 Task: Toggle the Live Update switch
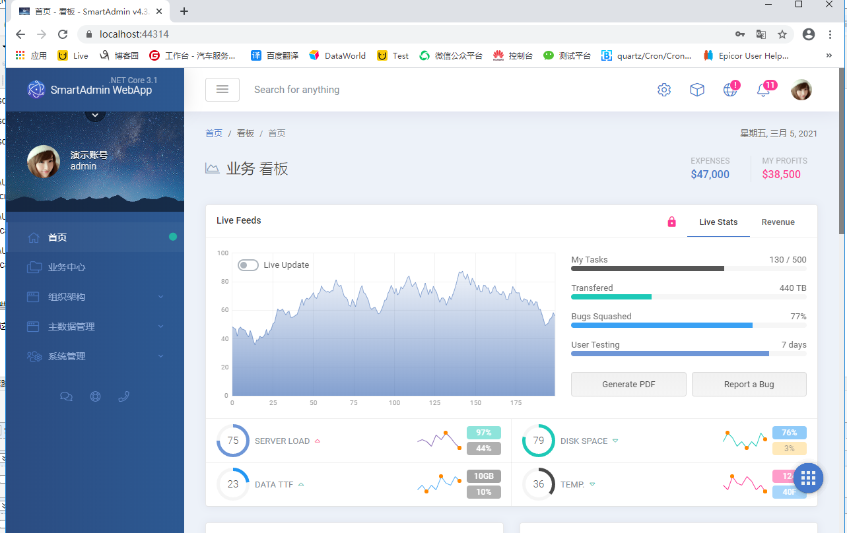(248, 265)
